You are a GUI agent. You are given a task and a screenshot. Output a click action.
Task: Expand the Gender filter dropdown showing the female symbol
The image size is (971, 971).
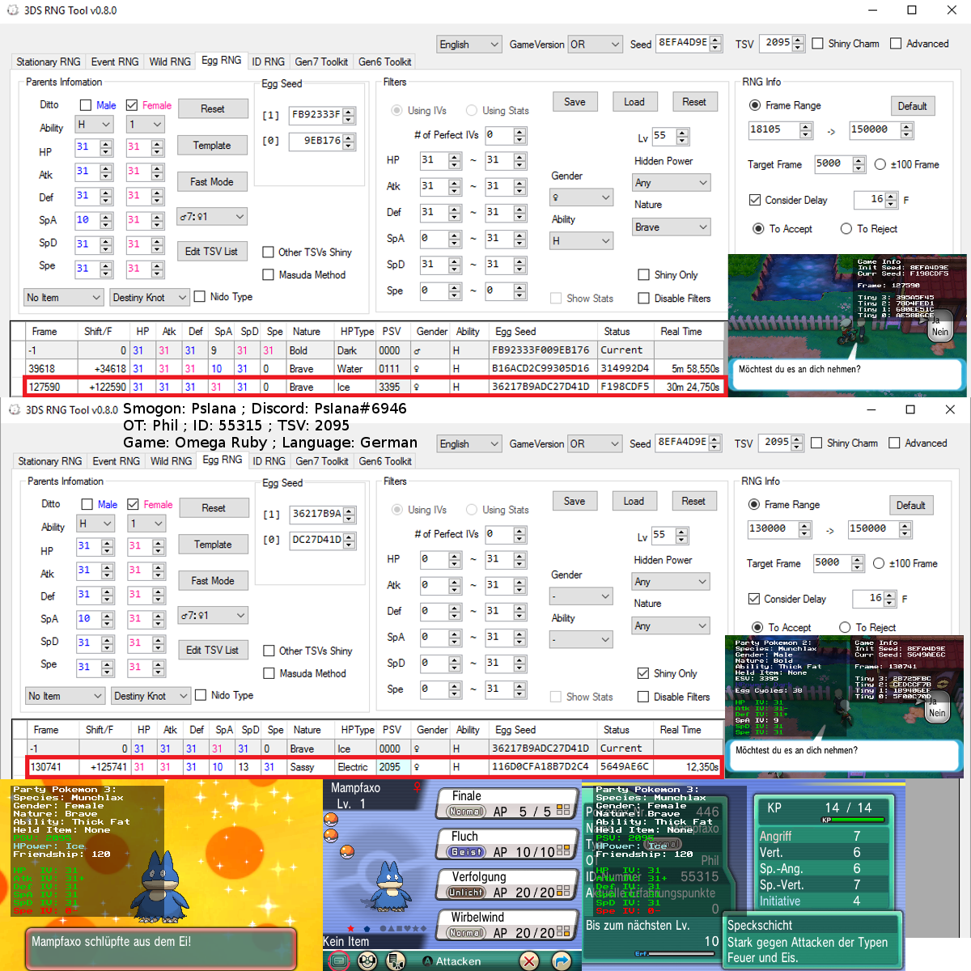[581, 197]
